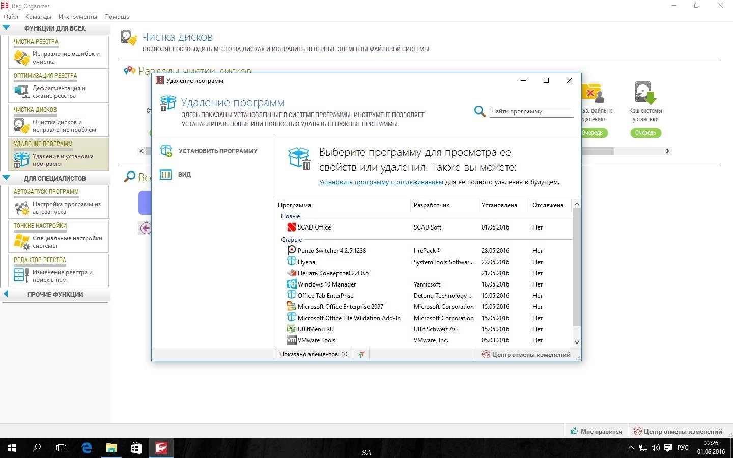Viewport: 733px width, 458px height.
Task: Open the action center notification icon
Action: 668,448
